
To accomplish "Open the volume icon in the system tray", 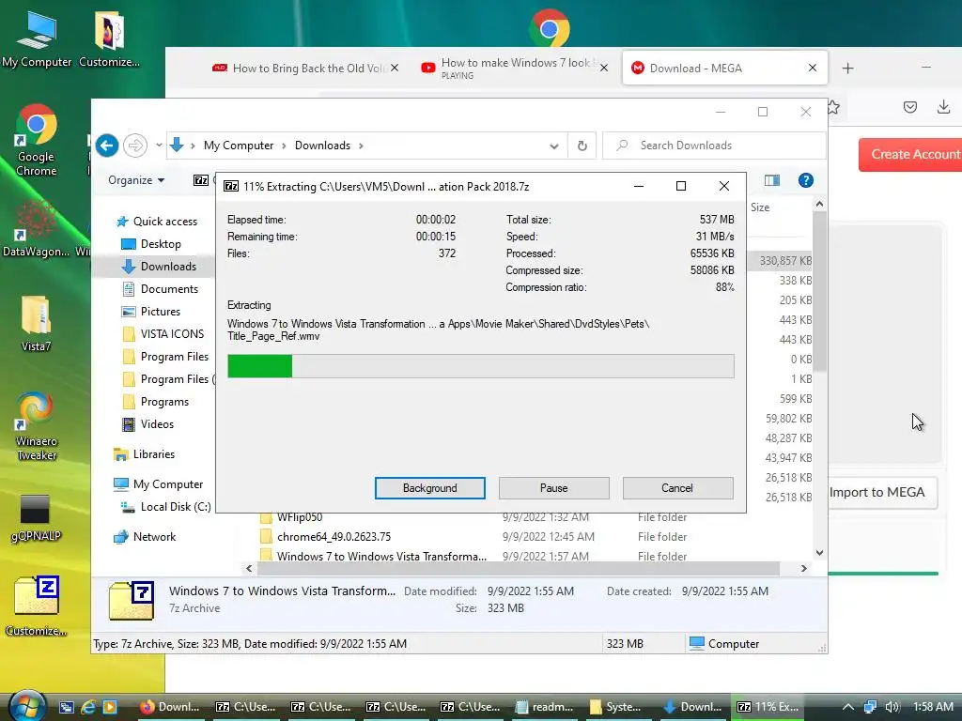I will [x=892, y=707].
